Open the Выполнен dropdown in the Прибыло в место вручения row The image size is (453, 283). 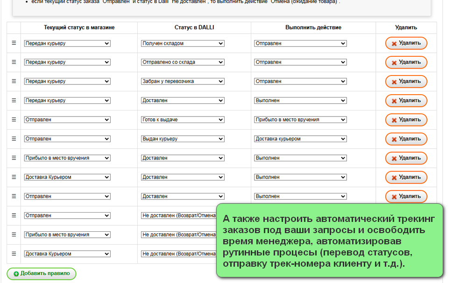point(300,158)
